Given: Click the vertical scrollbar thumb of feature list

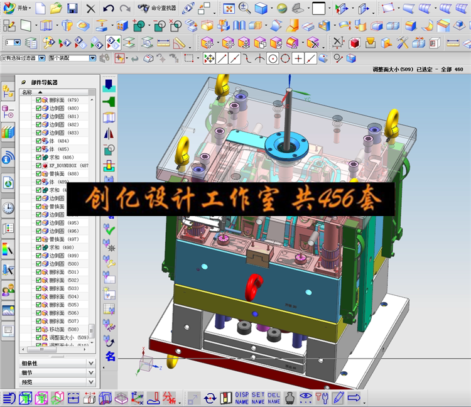Looking at the screenshot, I should pyautogui.click(x=92, y=330).
